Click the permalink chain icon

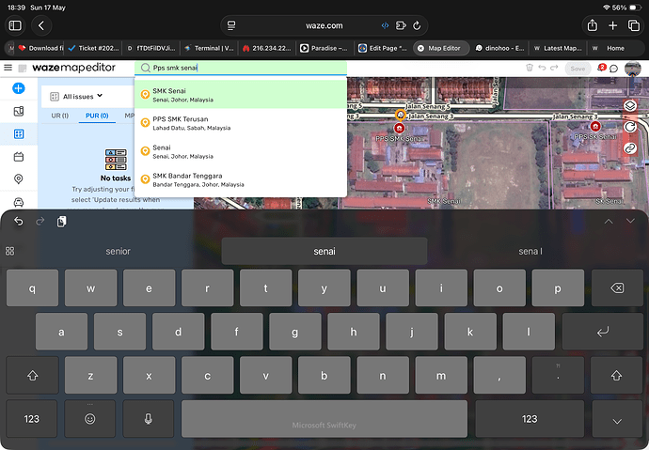coord(630,147)
